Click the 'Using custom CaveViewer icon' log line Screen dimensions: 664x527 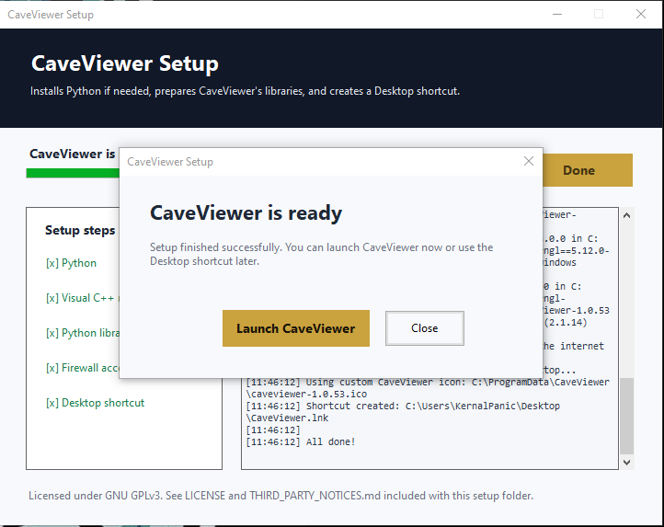(428, 388)
